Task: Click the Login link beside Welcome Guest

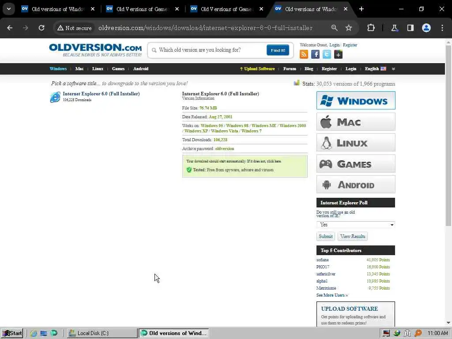Action: coord(335,45)
